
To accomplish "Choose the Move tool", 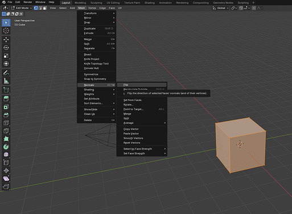I will tap(6, 39).
